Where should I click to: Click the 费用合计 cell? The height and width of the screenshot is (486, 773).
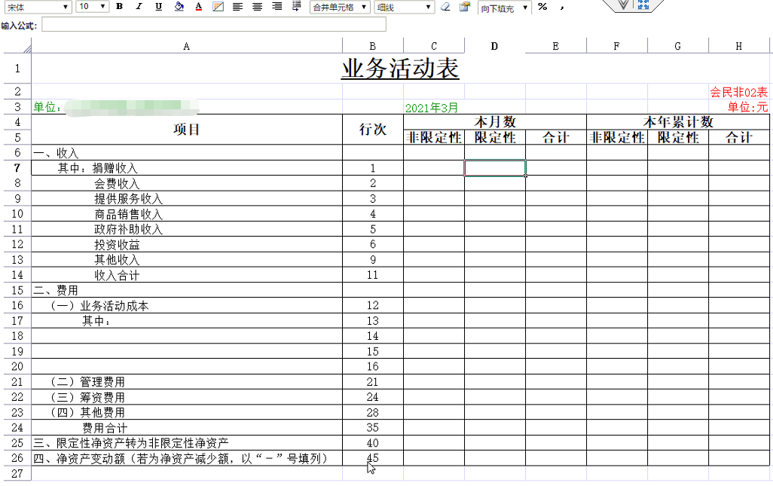pos(186,428)
